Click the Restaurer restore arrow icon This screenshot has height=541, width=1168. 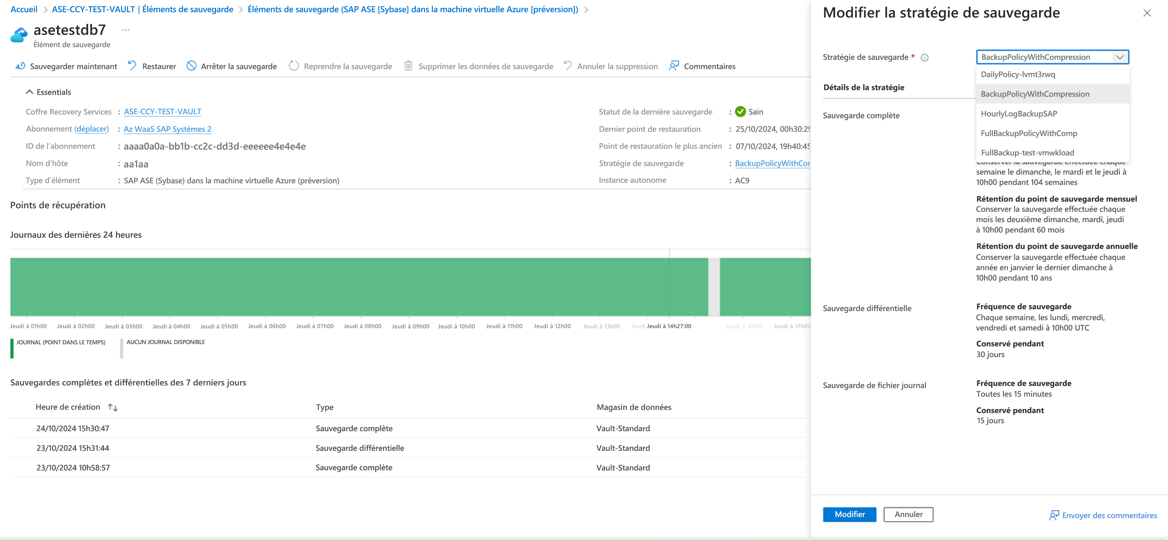(x=132, y=66)
